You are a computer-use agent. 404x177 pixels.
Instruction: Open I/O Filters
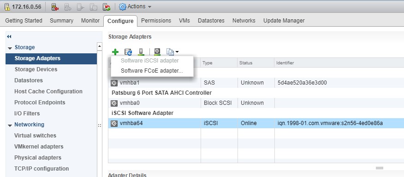[x=27, y=114]
